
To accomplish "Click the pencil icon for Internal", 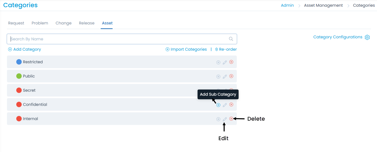I will 225,119.
